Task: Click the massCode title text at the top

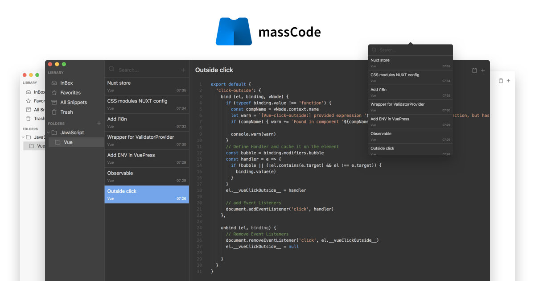Action: (290, 33)
